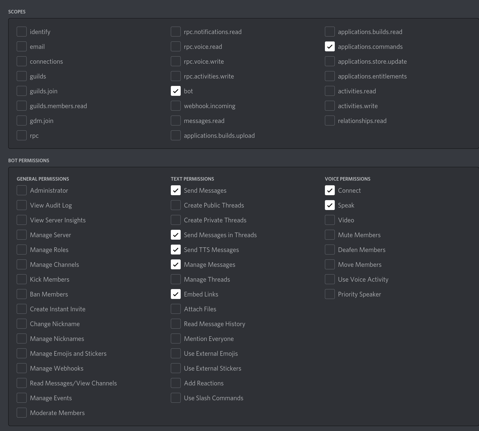Enable the Priority Speaker permission
The image size is (479, 431).
(330, 294)
